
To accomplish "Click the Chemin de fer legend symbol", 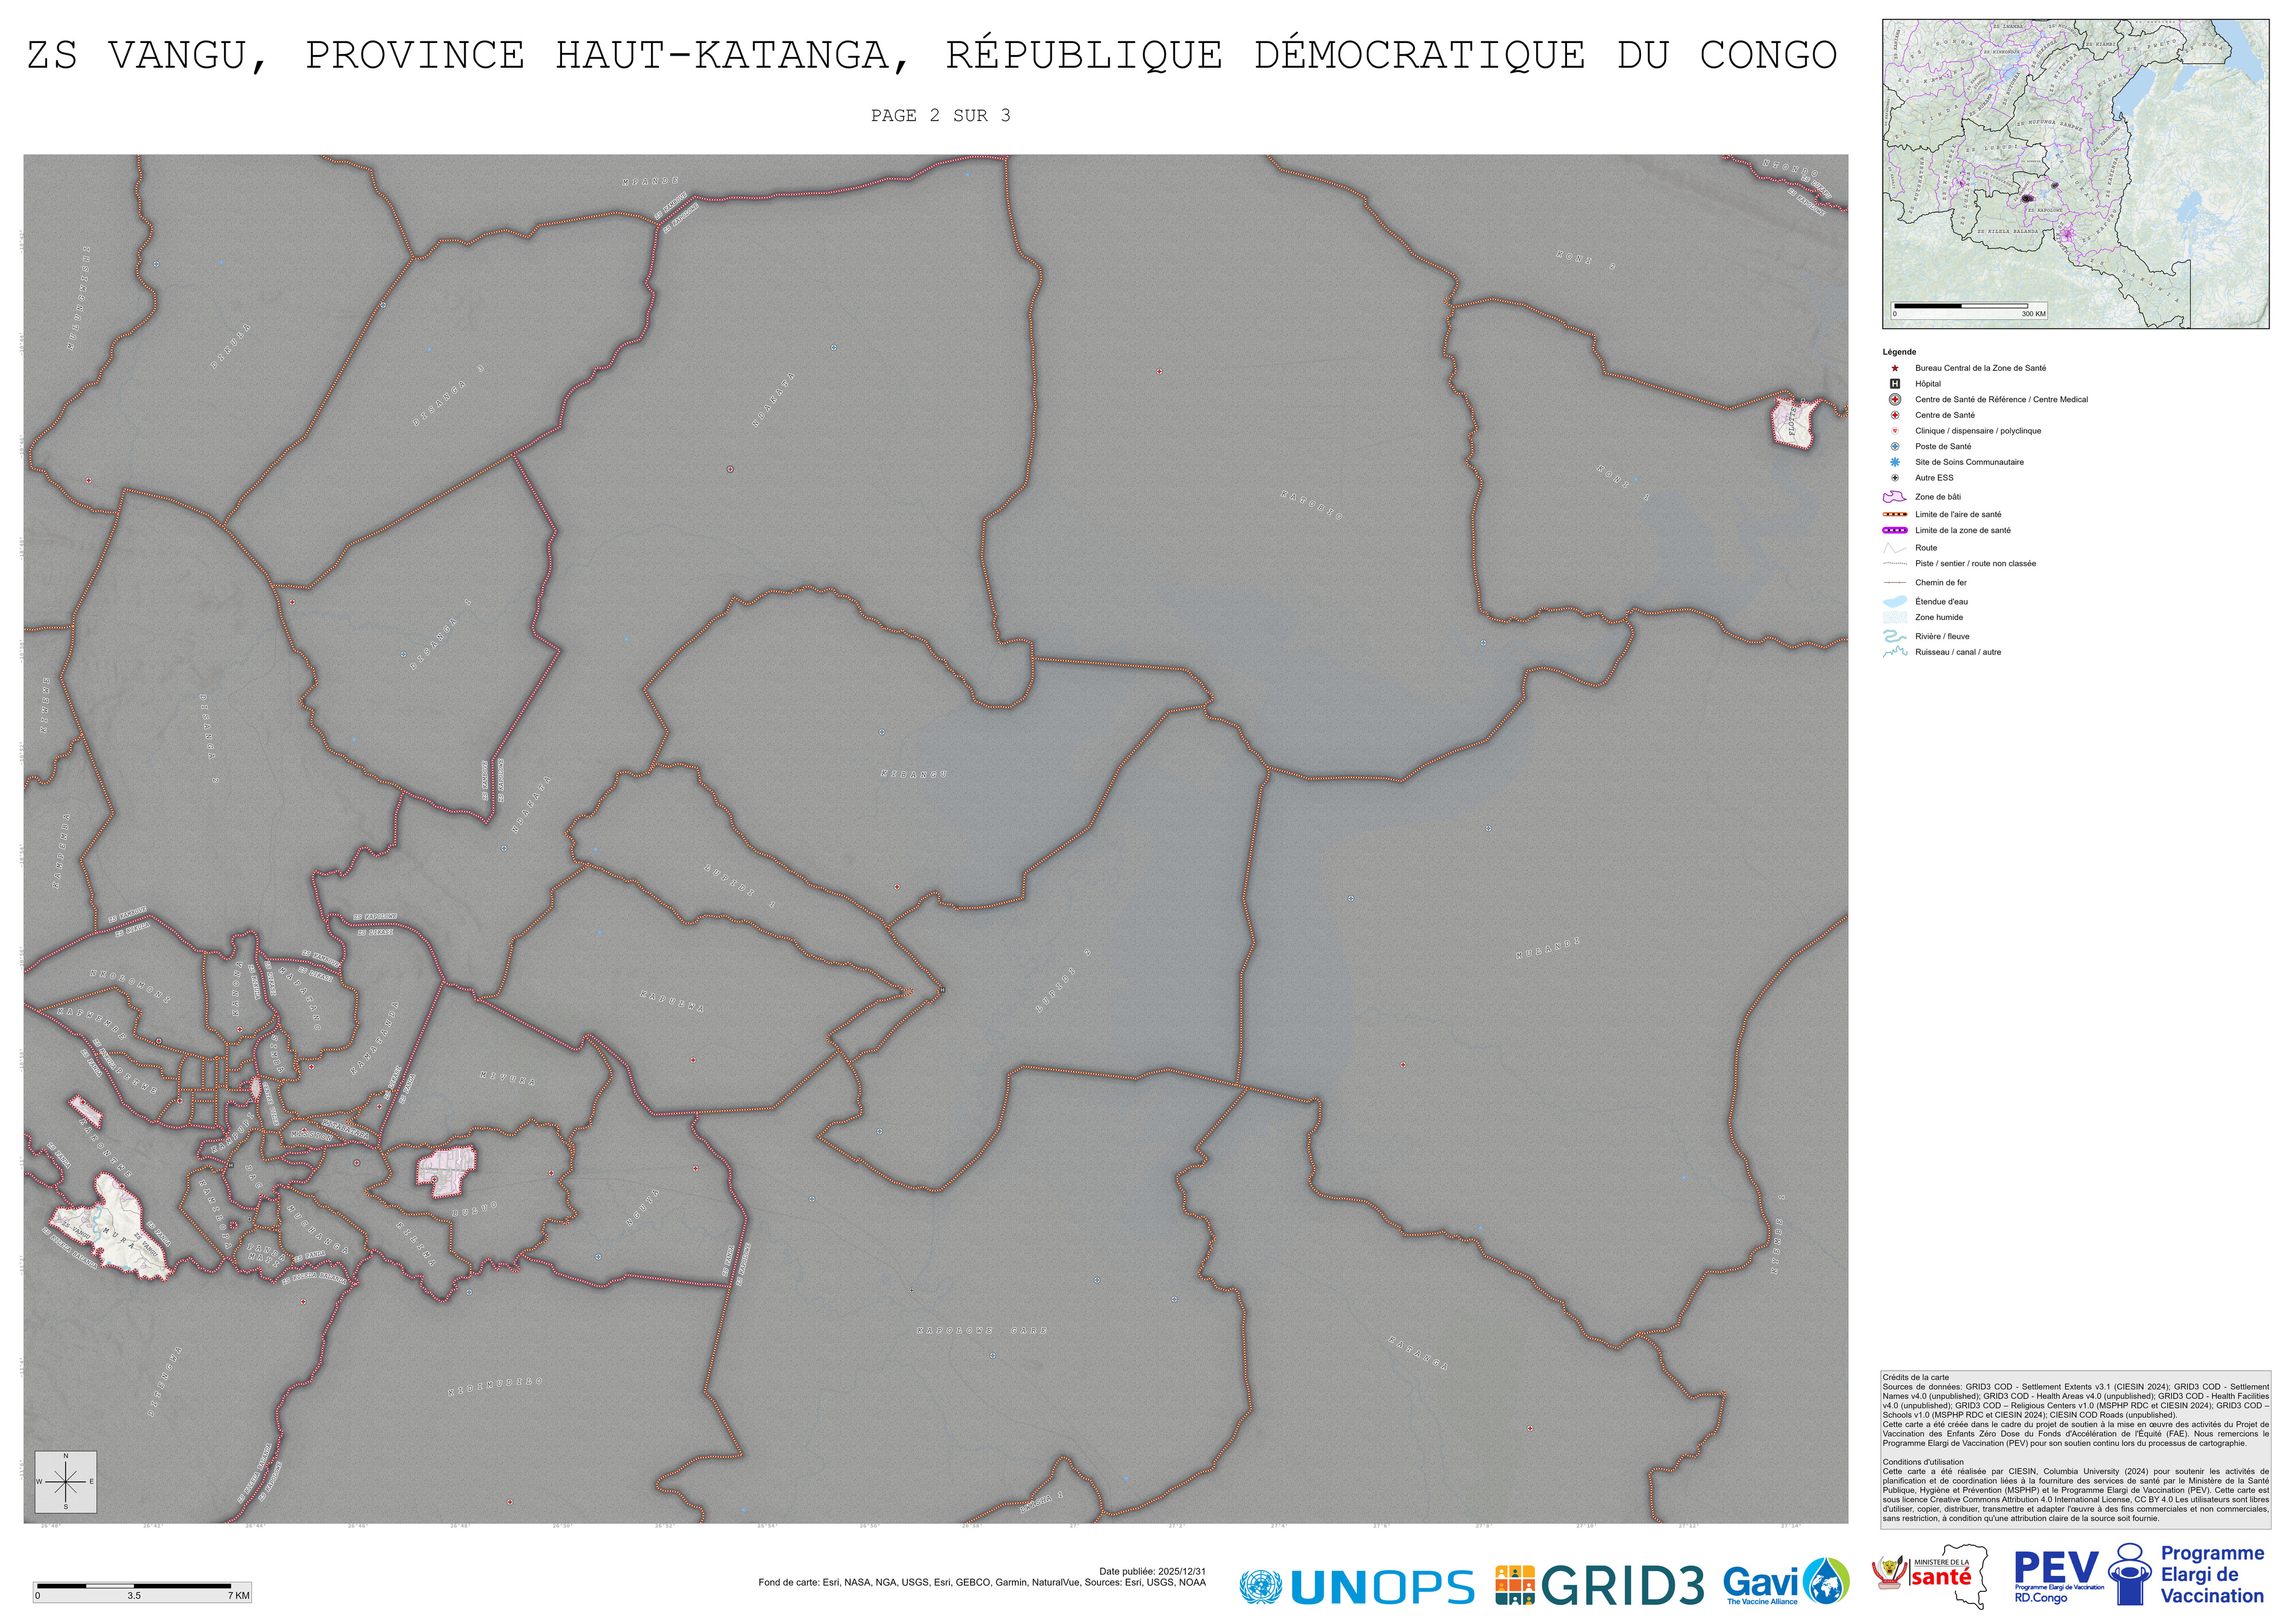I will pyautogui.click(x=1894, y=583).
